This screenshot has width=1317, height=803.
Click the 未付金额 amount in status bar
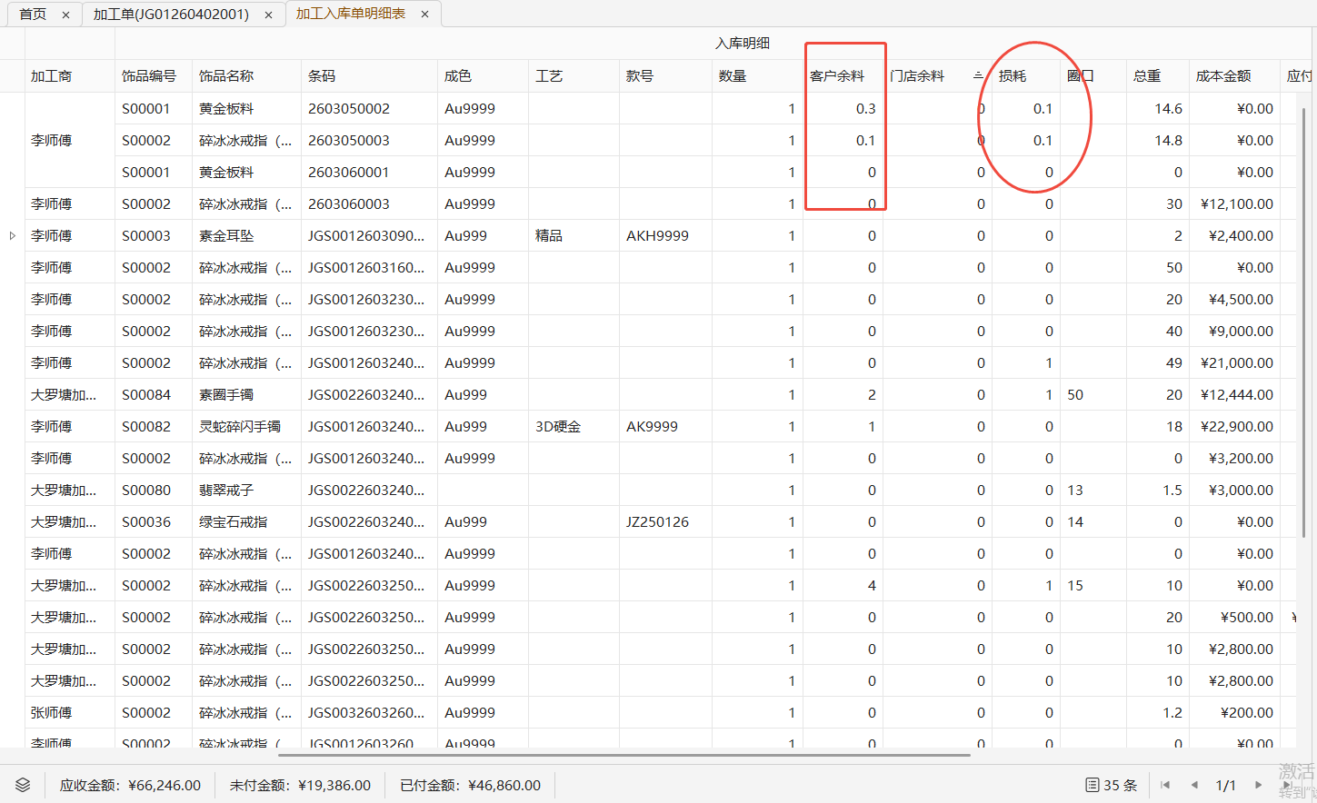(300, 785)
